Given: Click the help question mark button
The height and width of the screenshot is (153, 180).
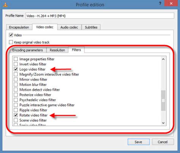Looking at the screenshot, I should pos(160,3).
